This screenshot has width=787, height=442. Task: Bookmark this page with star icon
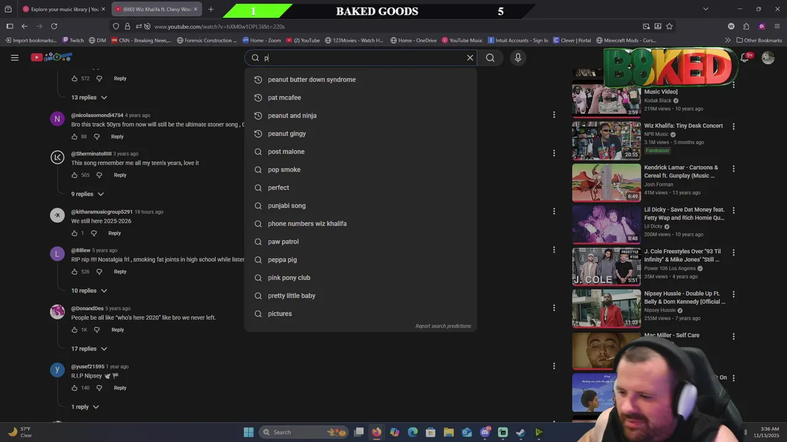point(670,26)
